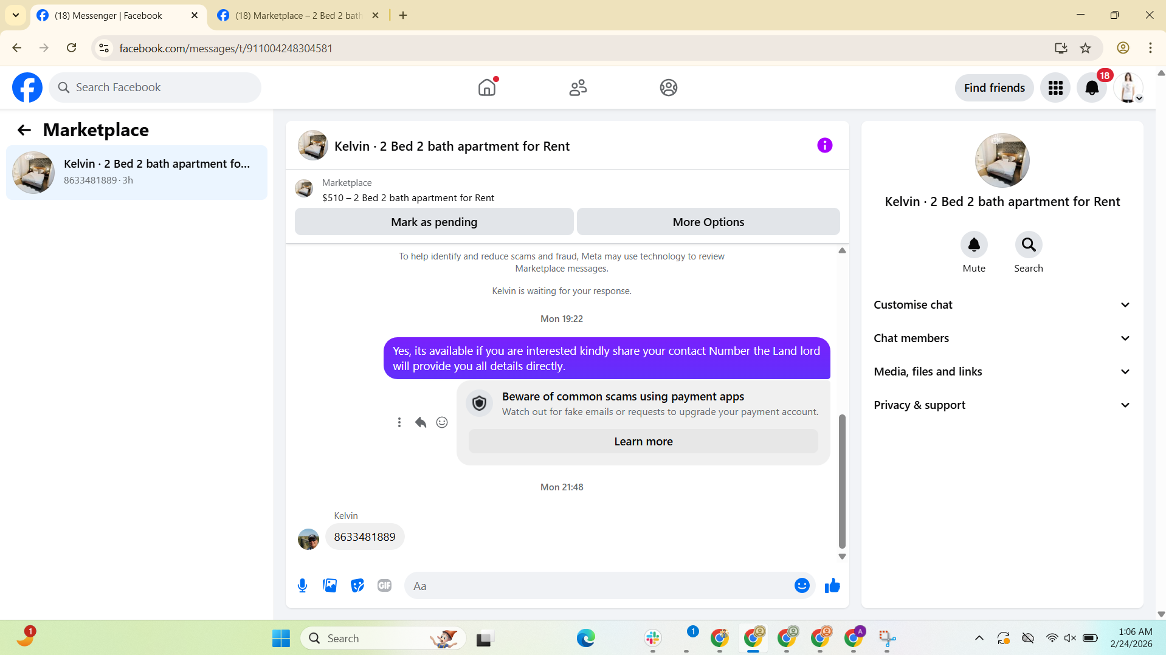Switch to the Marketplace – 2 Bed 2 bath tab

click(x=298, y=16)
